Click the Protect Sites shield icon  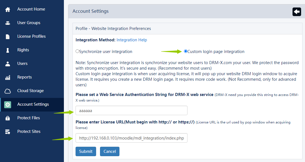click(8, 132)
